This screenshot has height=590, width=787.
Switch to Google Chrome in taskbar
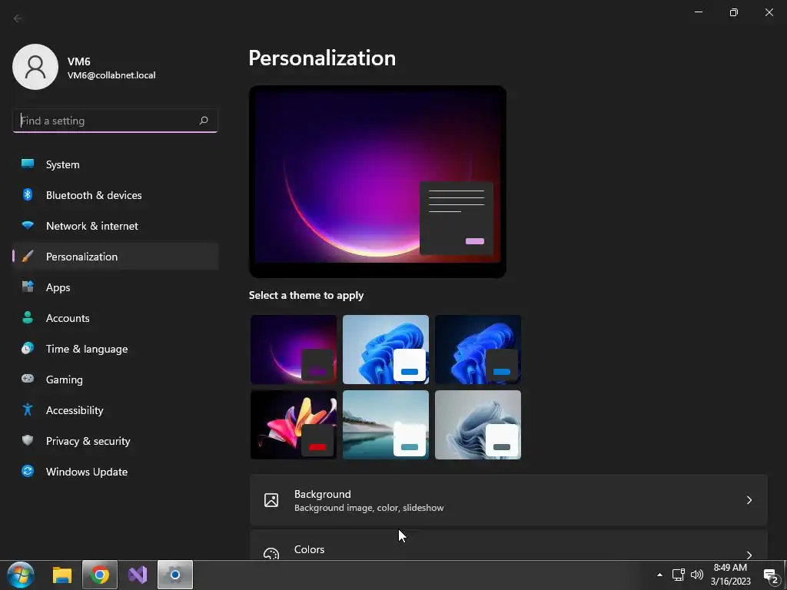100,575
